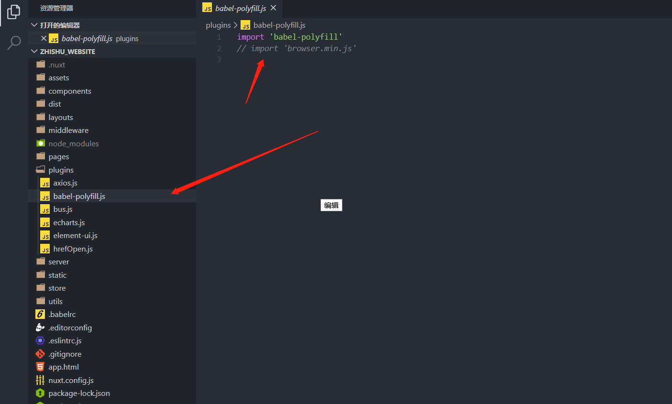Expand the static folder
Viewport: 672px width, 404px height.
(112, 275)
